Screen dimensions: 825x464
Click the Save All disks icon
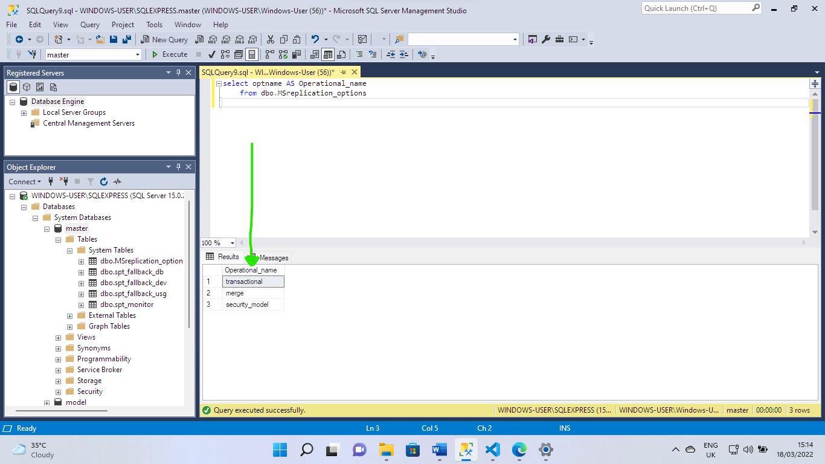pyautogui.click(x=127, y=39)
